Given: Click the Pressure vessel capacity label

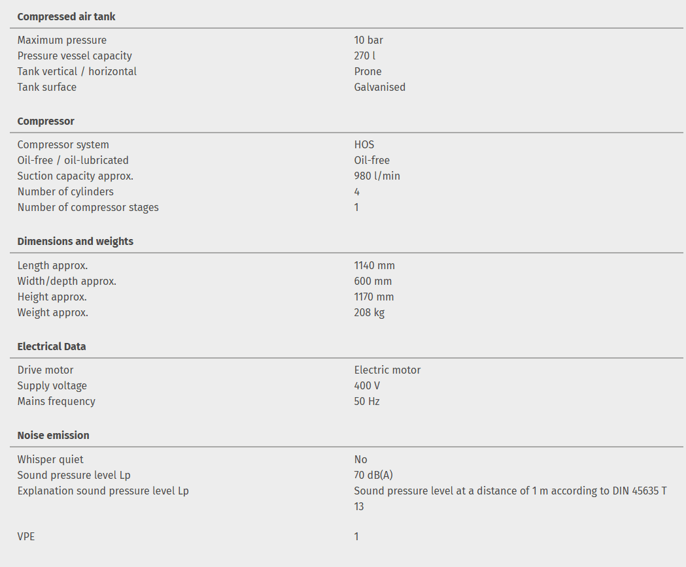Looking at the screenshot, I should point(75,56).
